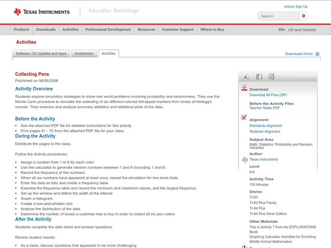Screen dimensions: 331x248
Task: Open Teacher Notes PDF
Action: pos(264,108)
